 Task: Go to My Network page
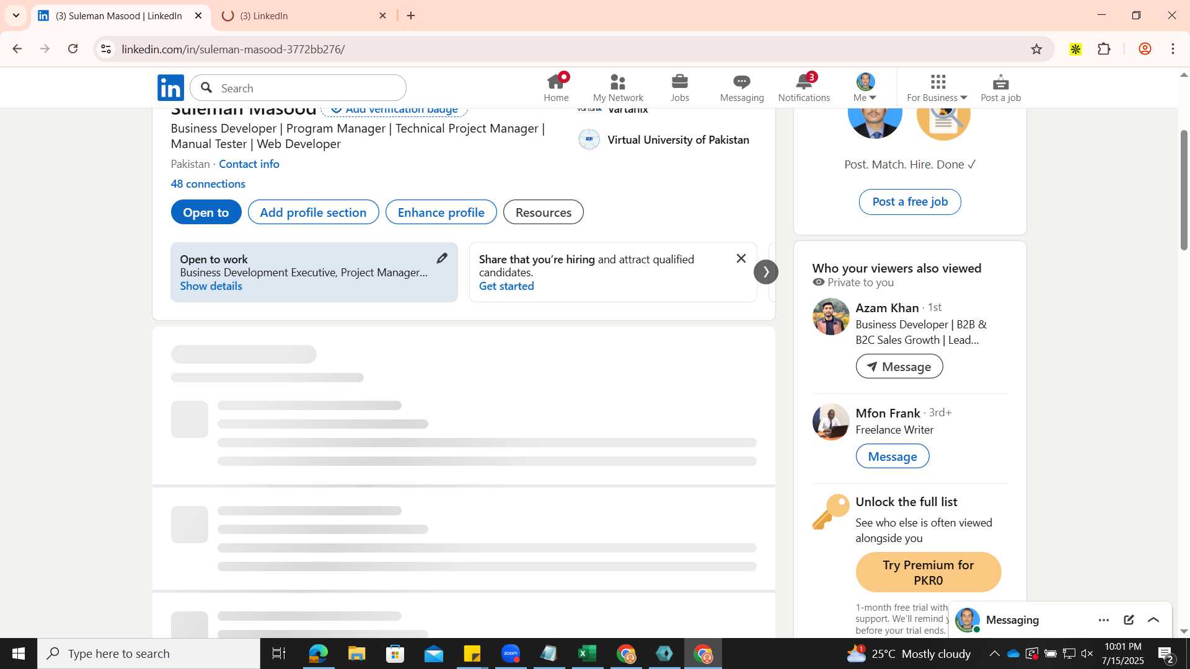[618, 87]
